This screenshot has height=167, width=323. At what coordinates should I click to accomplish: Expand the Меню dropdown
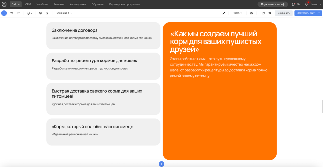click(316, 4)
